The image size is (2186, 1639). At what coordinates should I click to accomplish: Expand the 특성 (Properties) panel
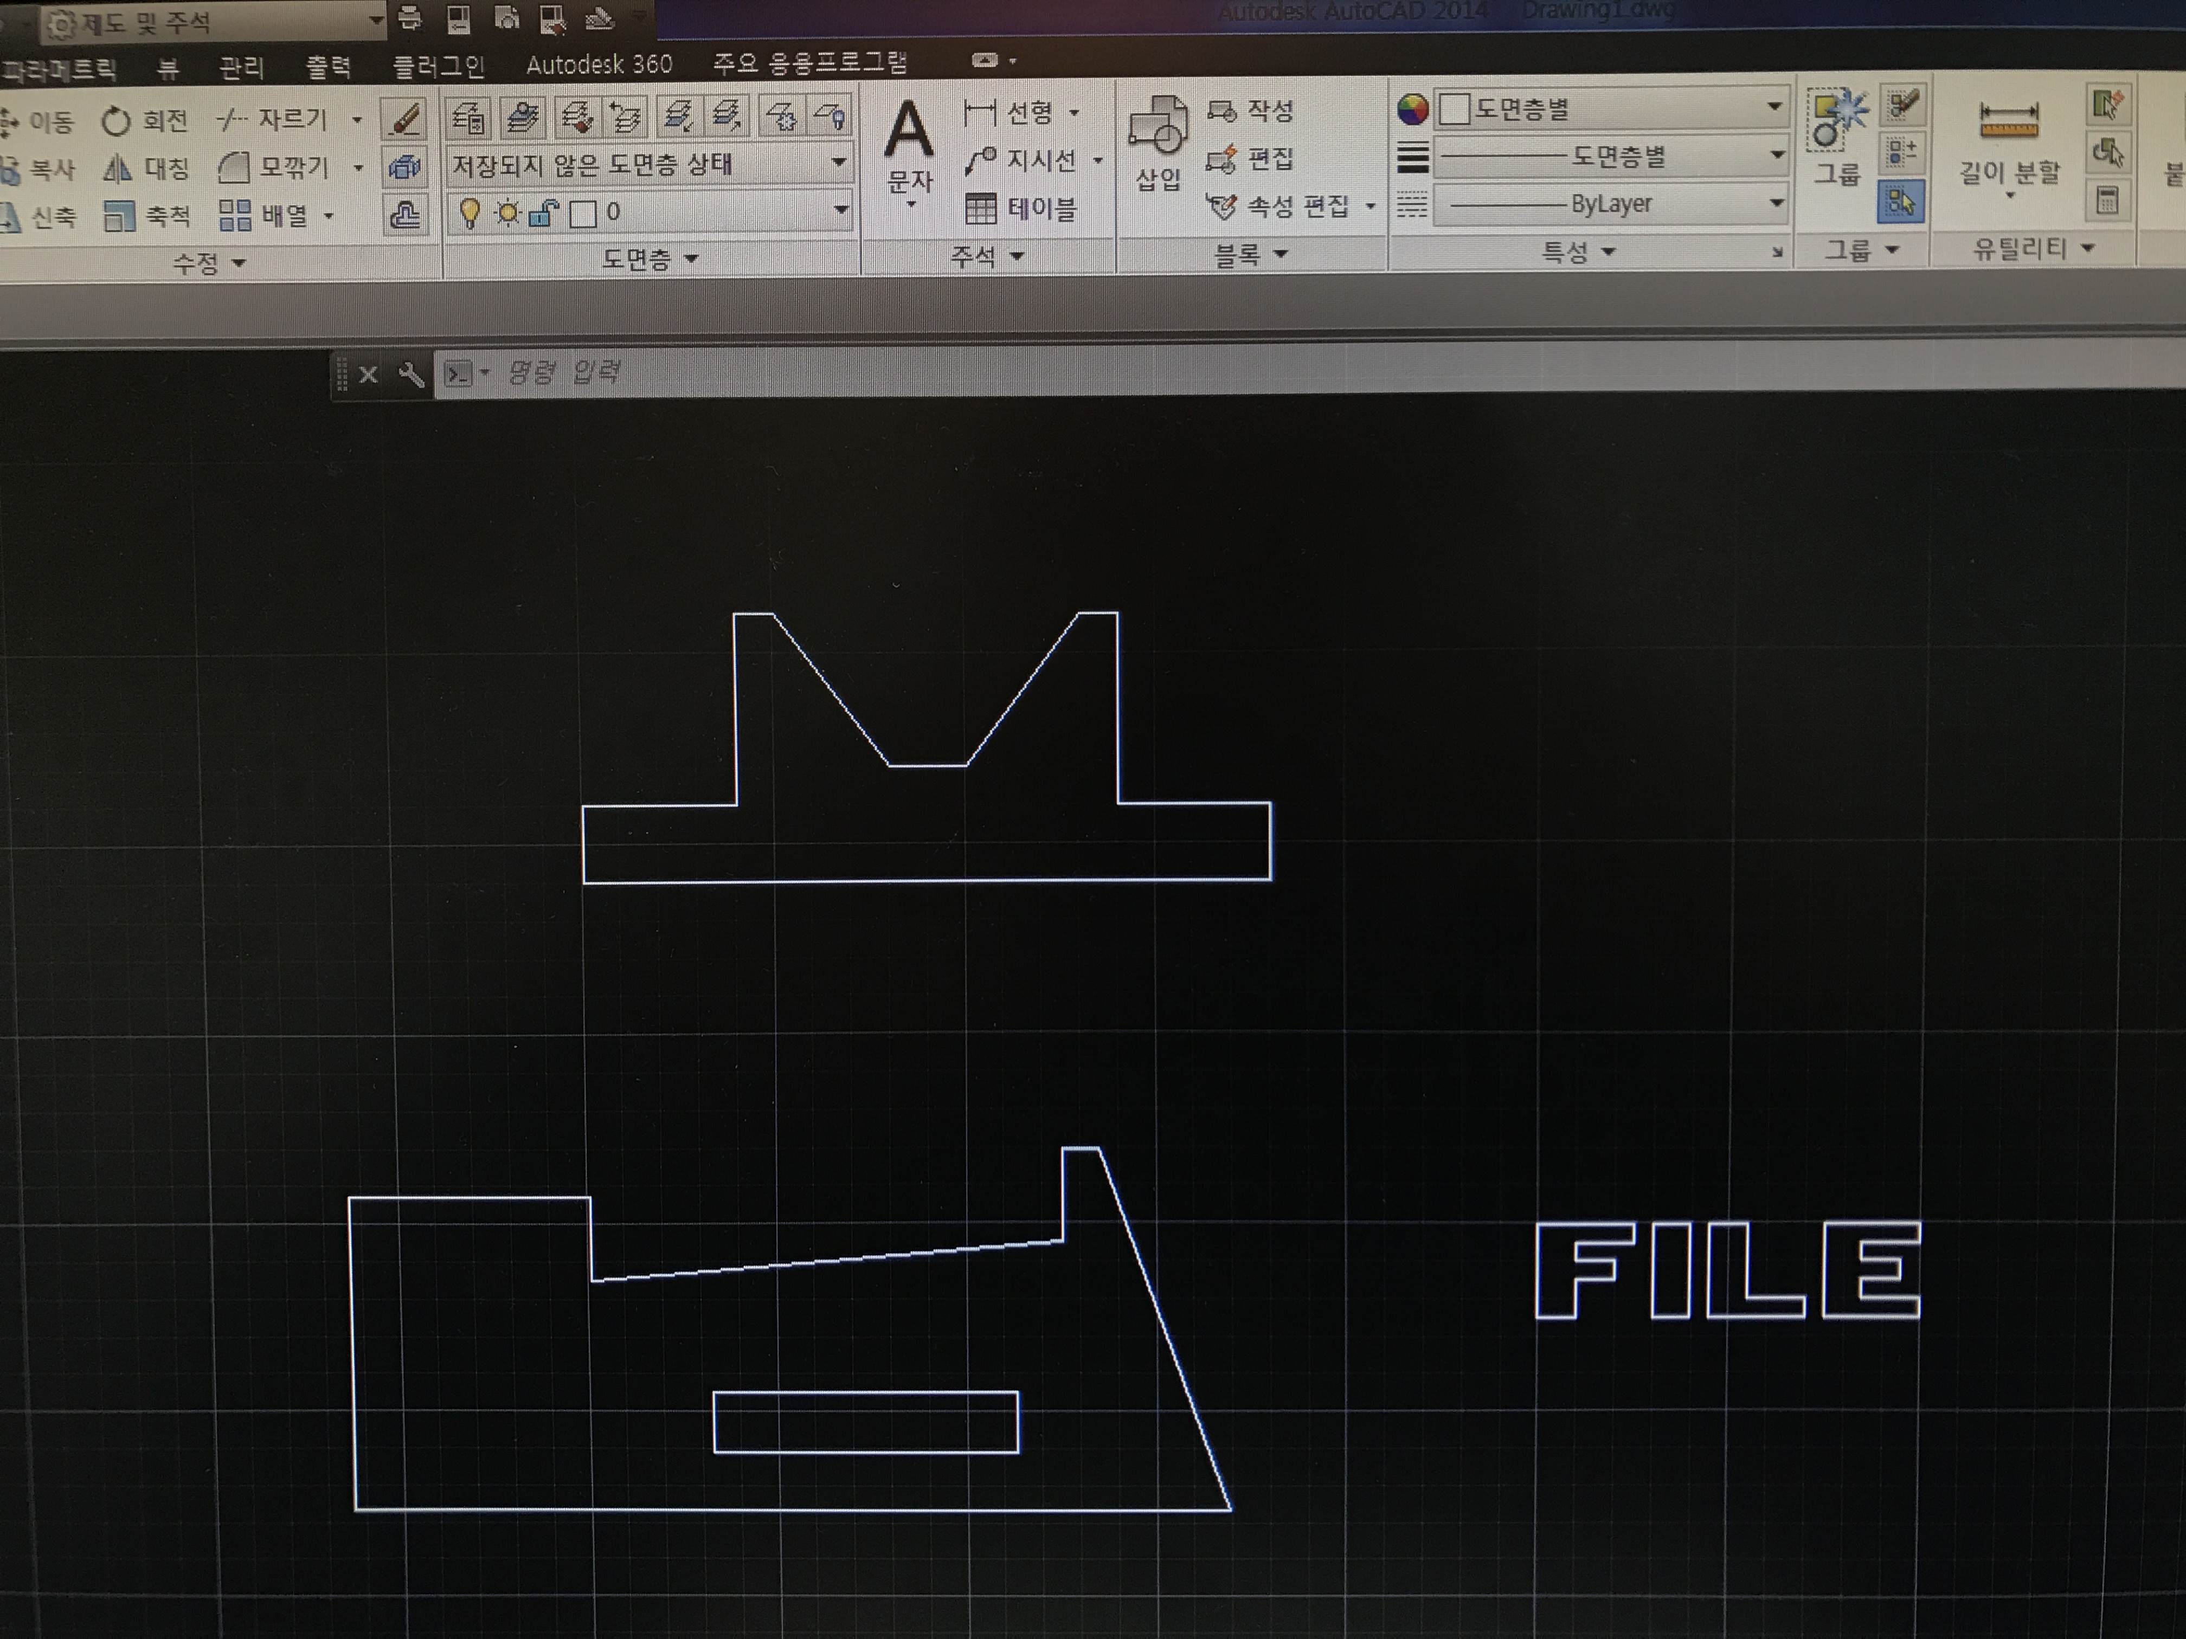point(1578,253)
